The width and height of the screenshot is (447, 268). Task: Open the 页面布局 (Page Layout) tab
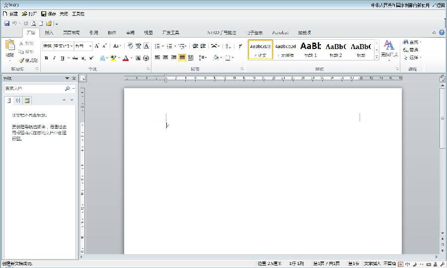pyautogui.click(x=71, y=33)
